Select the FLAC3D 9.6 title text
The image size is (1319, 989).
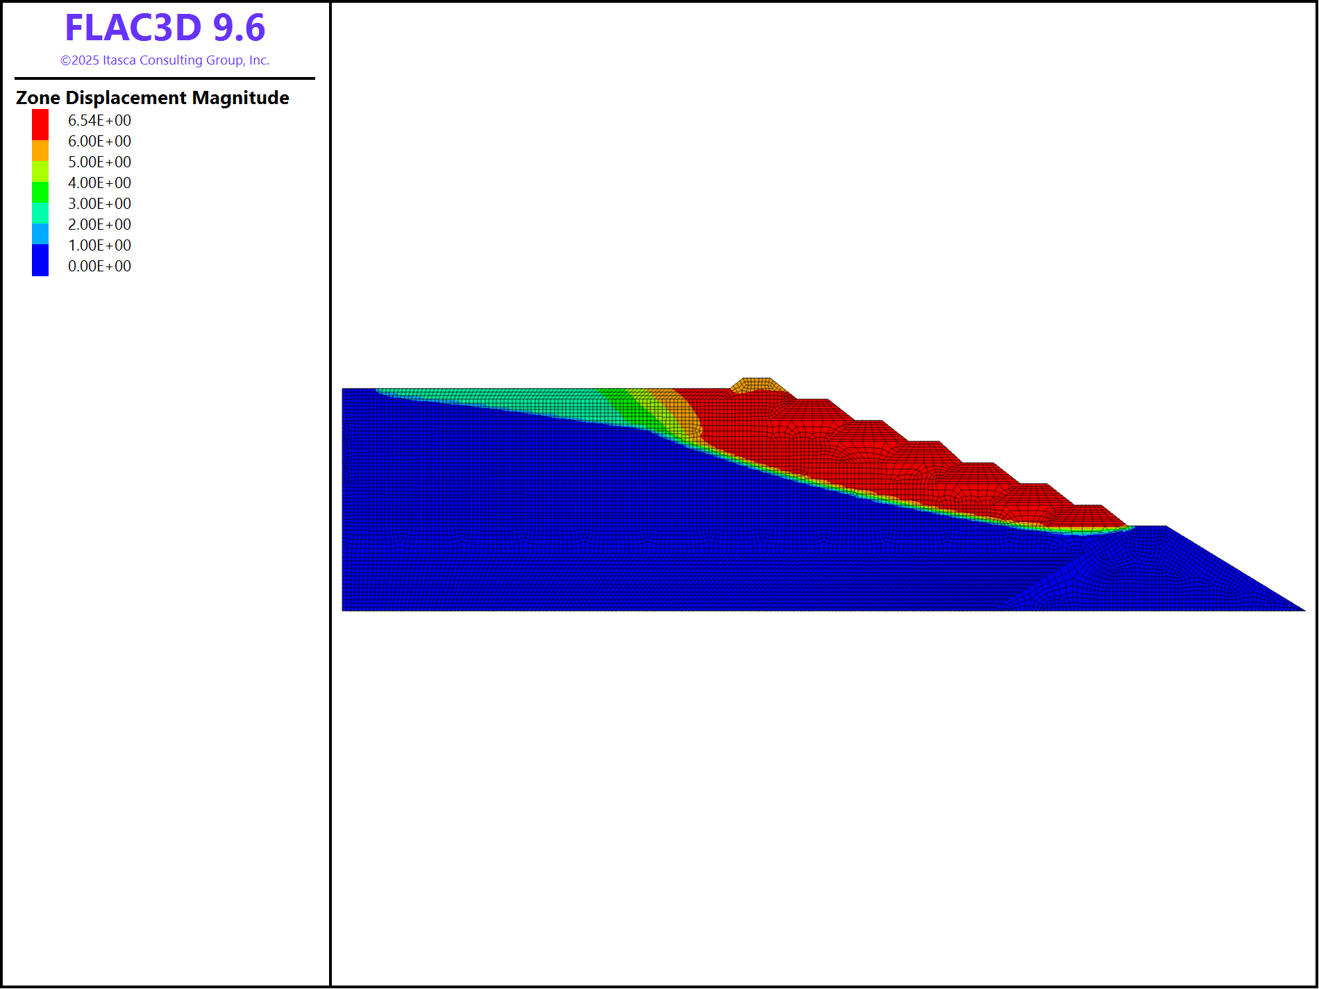click(165, 28)
